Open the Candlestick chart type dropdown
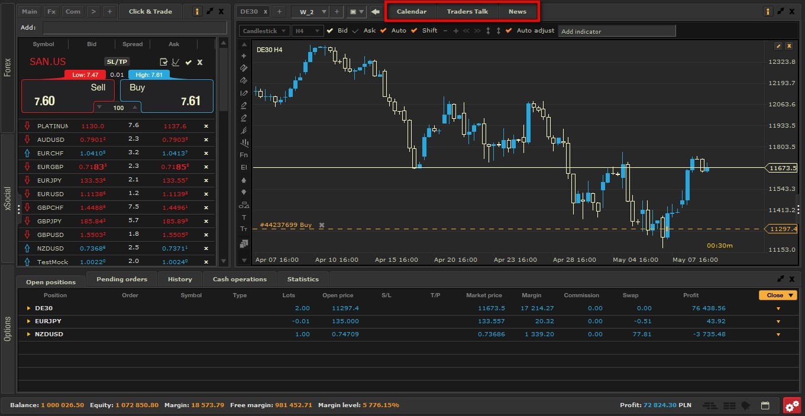The width and height of the screenshot is (805, 416). [264, 31]
